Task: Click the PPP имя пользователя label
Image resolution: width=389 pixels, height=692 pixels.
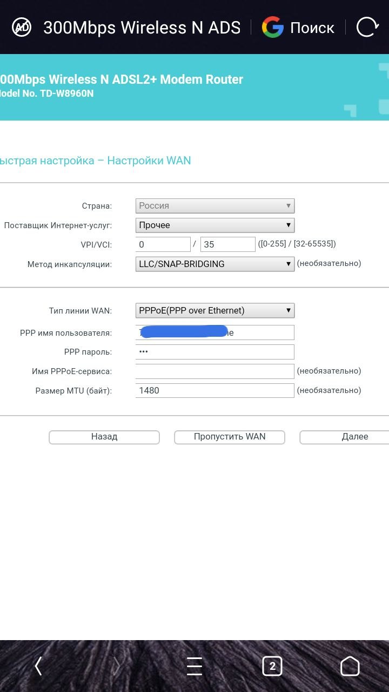Action: 66,333
